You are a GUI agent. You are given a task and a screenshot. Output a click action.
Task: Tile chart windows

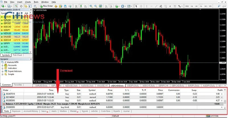101,6
